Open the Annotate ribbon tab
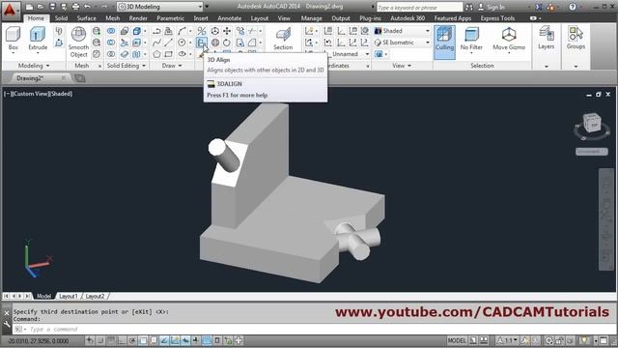Screen dimensions: 618x348 point(230,18)
